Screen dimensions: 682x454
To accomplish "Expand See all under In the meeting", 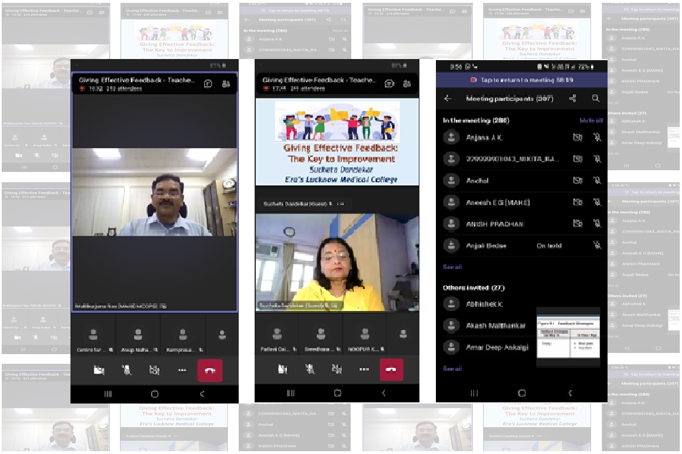I will (x=452, y=267).
